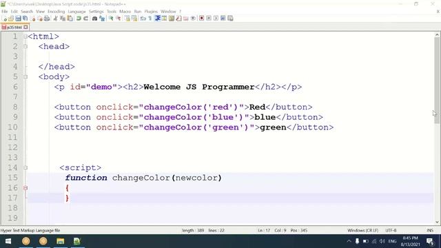The width and height of the screenshot is (441, 248).
Task: Open the Language menu
Action: click(x=76, y=12)
